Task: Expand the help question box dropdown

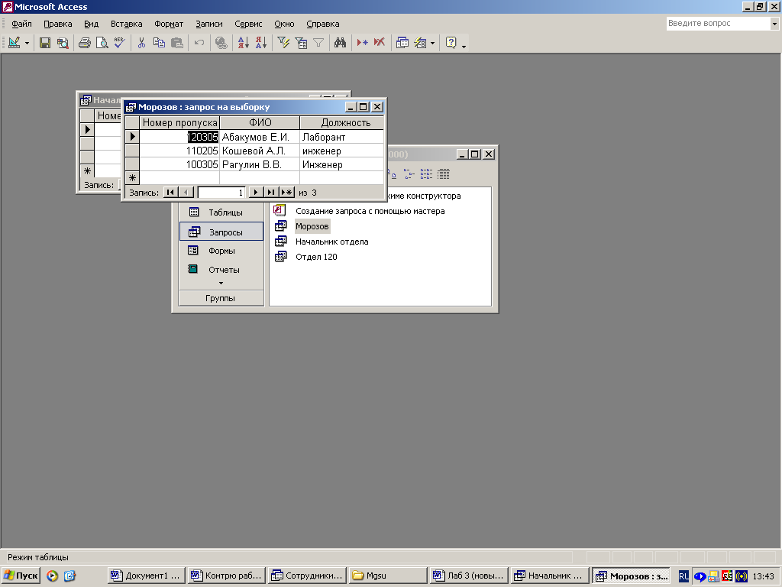Action: pos(774,24)
